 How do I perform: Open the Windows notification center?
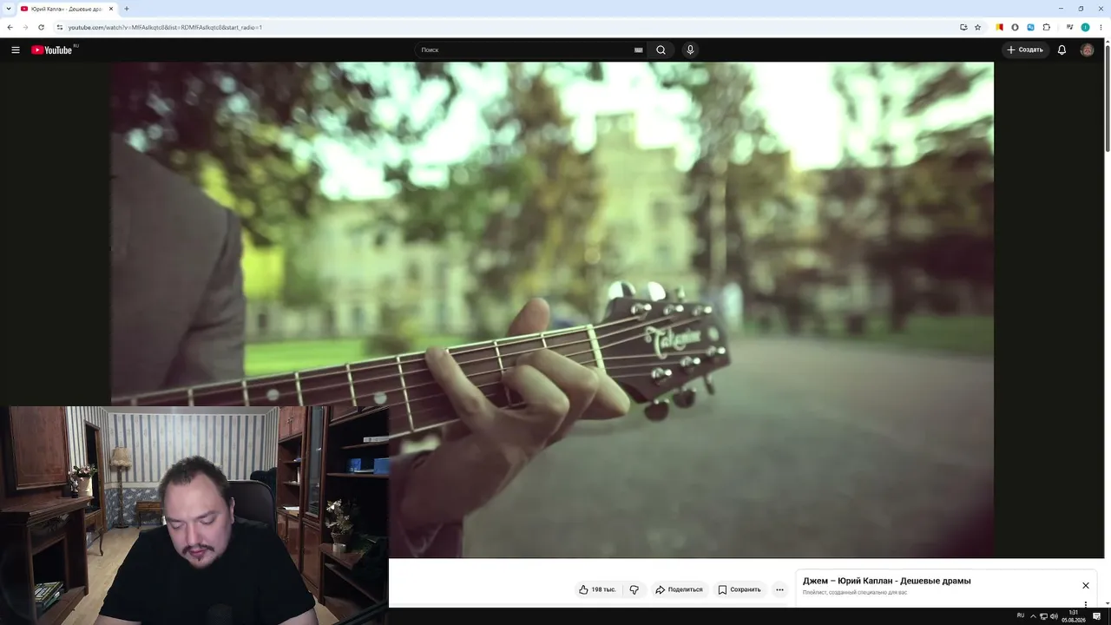(x=1097, y=616)
